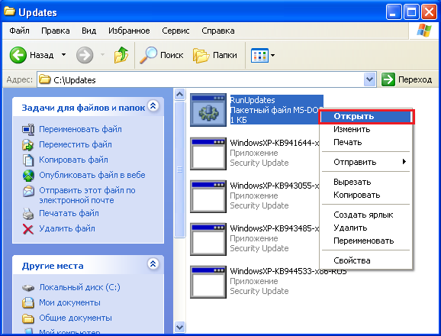Expand the Отправить submenu in context menu

[x=366, y=162]
